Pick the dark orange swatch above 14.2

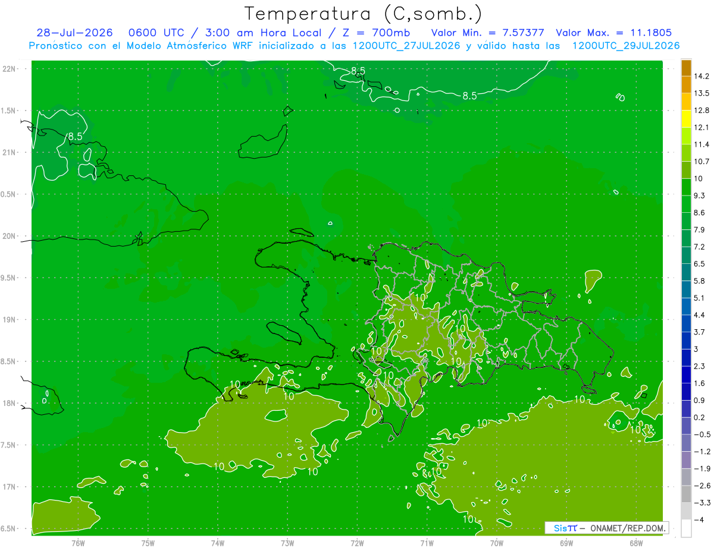click(686, 68)
